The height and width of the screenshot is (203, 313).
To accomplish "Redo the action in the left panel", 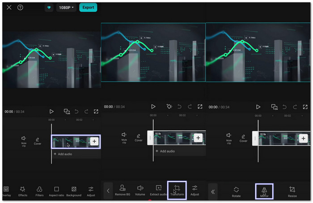I will [86, 111].
